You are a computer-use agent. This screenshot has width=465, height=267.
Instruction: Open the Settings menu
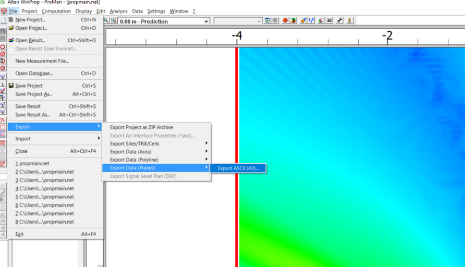tap(156, 11)
